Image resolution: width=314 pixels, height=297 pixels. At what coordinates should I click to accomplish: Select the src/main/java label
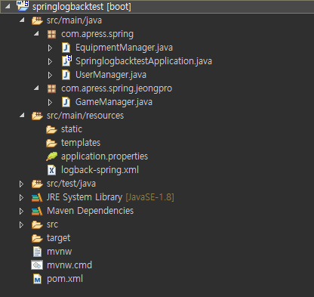[x=74, y=20]
